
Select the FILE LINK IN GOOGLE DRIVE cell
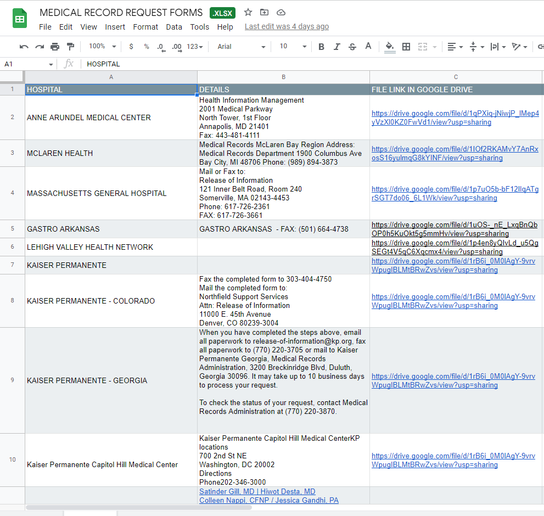(x=456, y=89)
